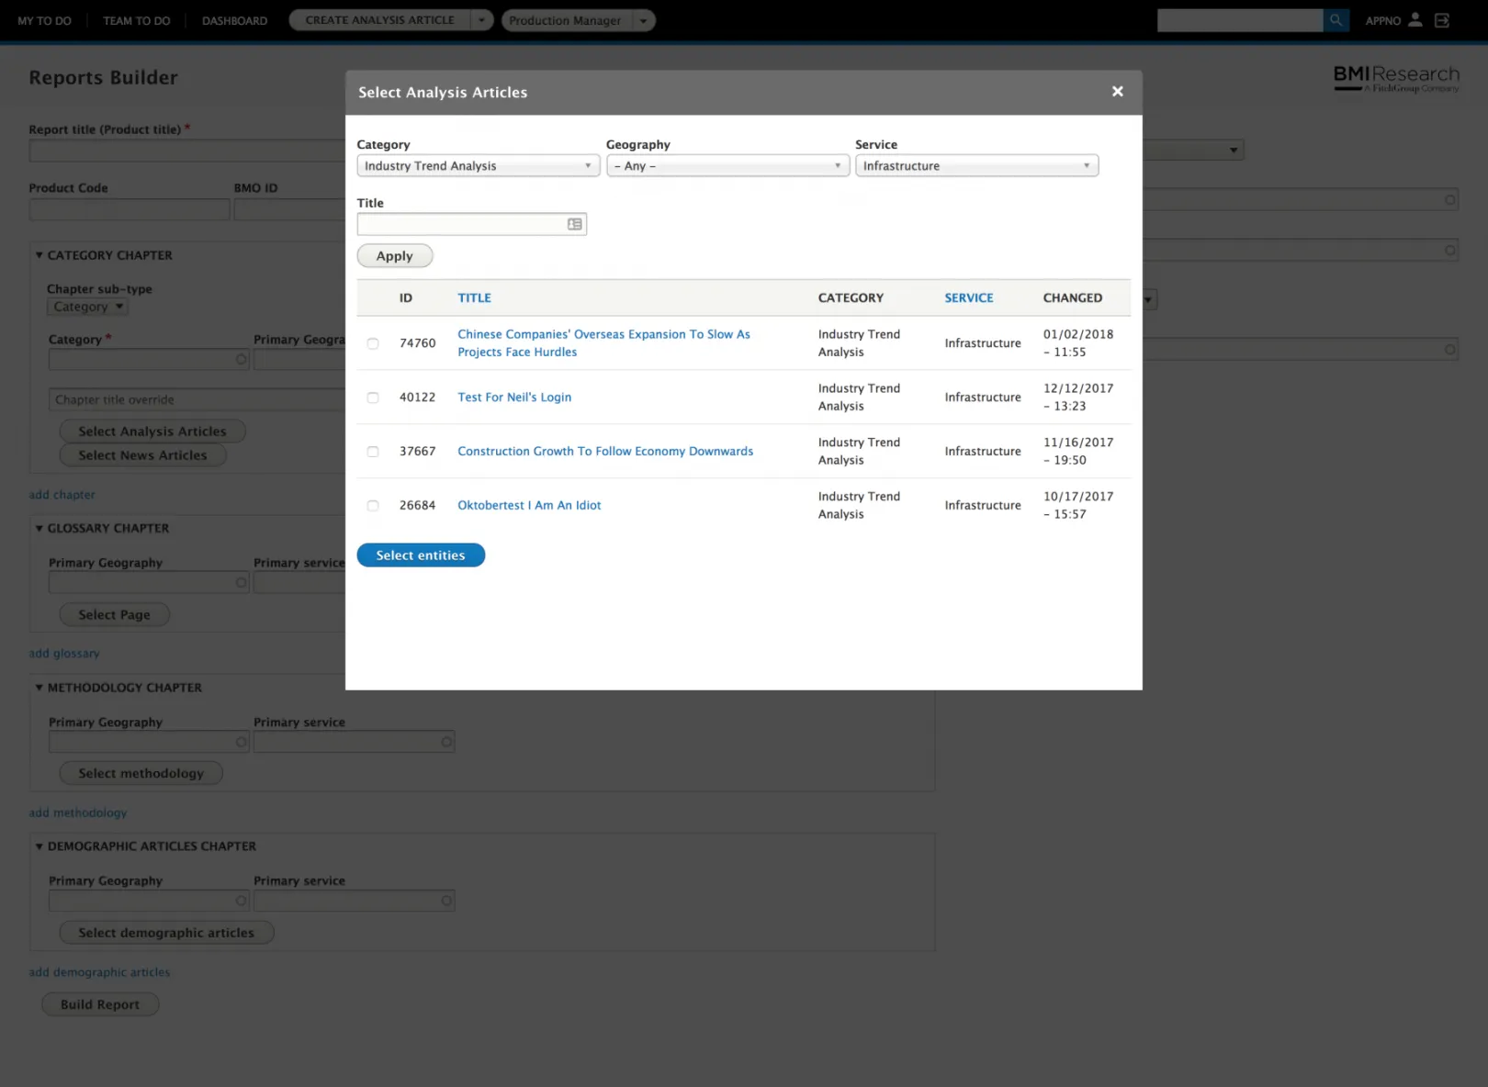
Task: Tick the checkbox for article 37667
Action: [373, 452]
